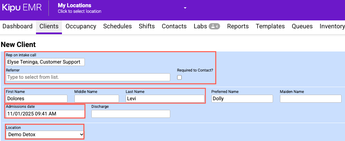Open the Reports tab

click(x=238, y=26)
